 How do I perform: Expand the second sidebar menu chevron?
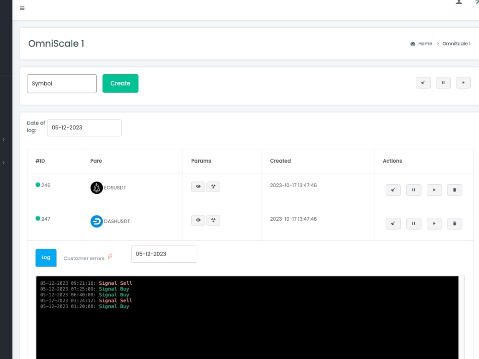[x=4, y=161]
